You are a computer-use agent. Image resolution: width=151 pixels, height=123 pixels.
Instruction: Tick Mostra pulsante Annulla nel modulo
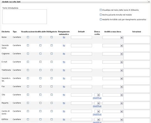(101, 15)
